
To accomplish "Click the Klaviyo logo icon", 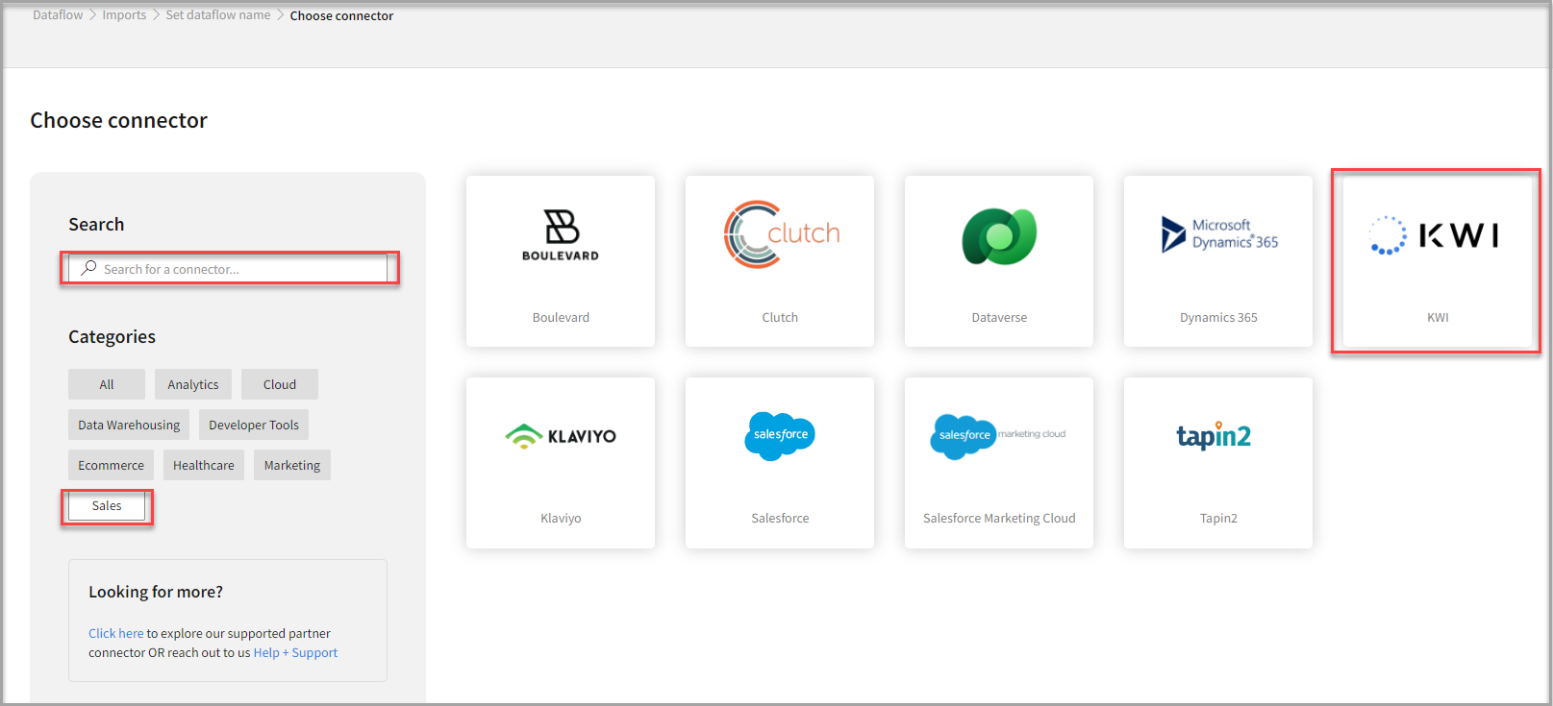I will click(x=561, y=436).
